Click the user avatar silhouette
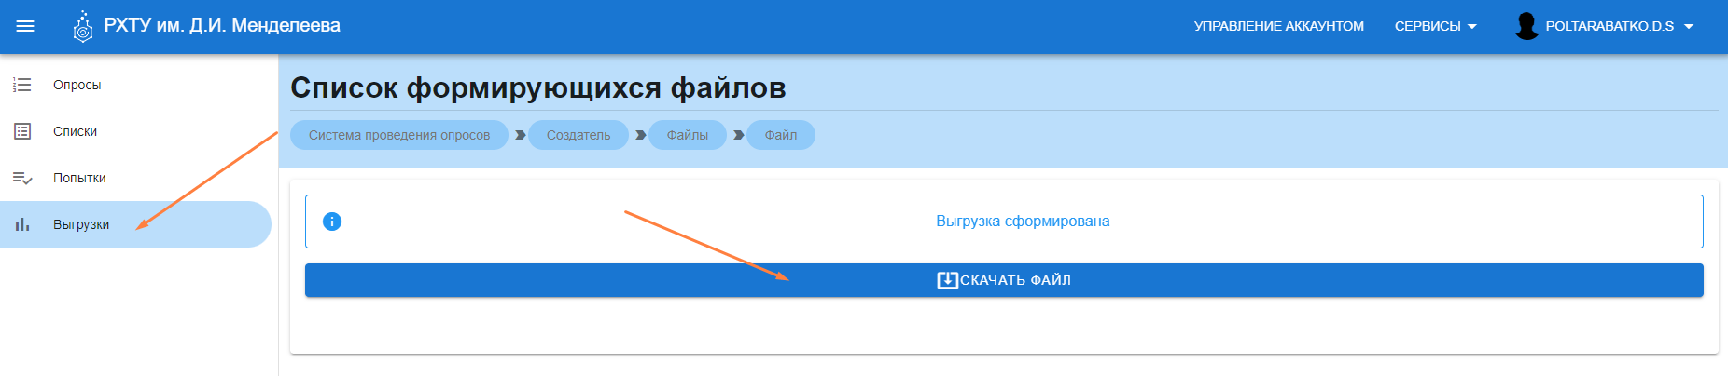The image size is (1728, 376). point(1526,26)
